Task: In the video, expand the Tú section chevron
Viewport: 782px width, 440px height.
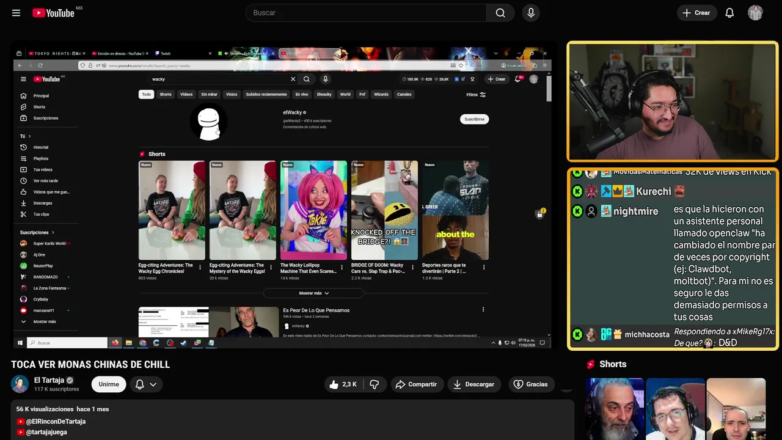Action: pos(29,136)
